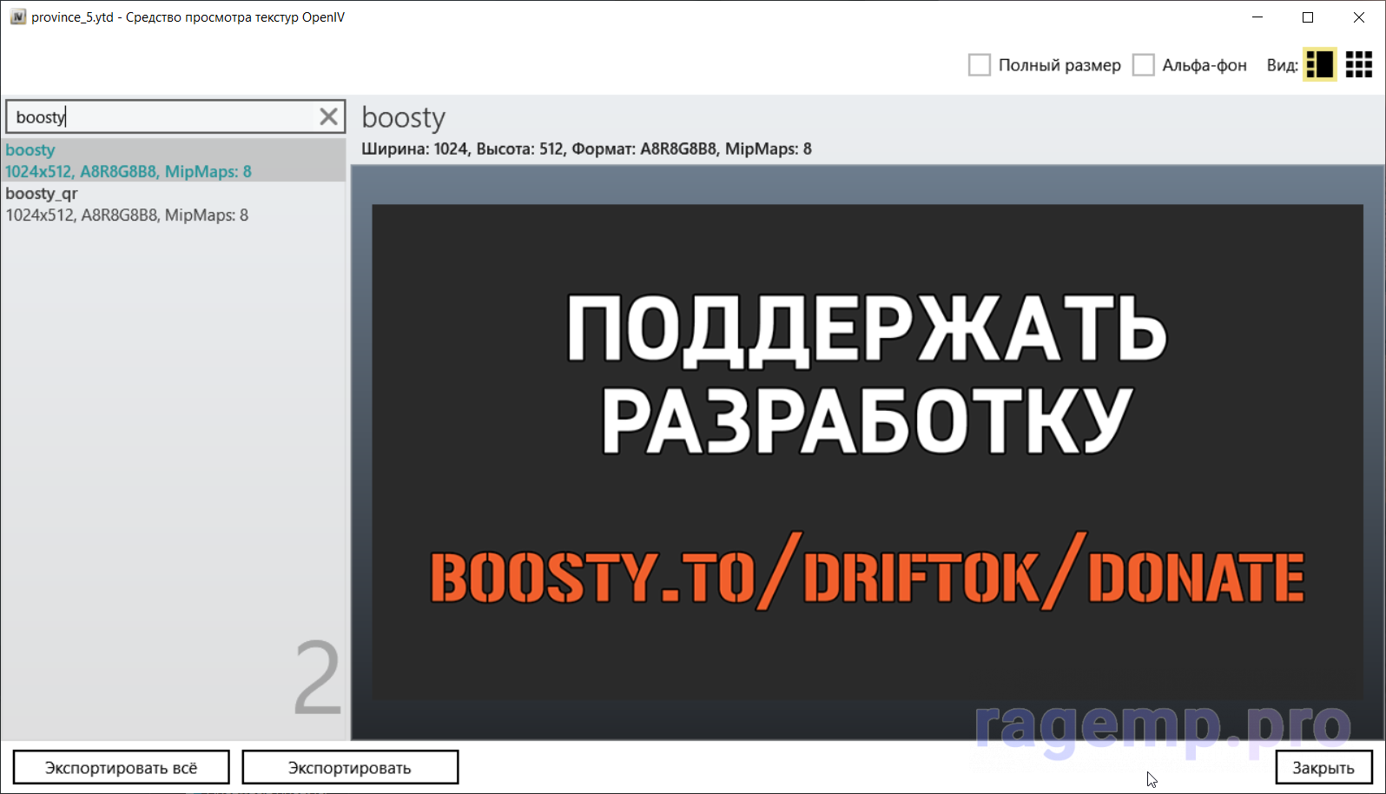Select the 'boosty' texture in the list
The width and height of the screenshot is (1386, 794).
pyautogui.click(x=174, y=160)
